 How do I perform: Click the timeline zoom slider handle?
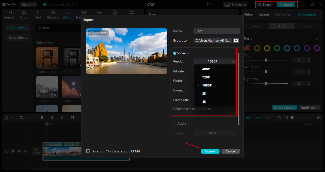tap(292, 118)
